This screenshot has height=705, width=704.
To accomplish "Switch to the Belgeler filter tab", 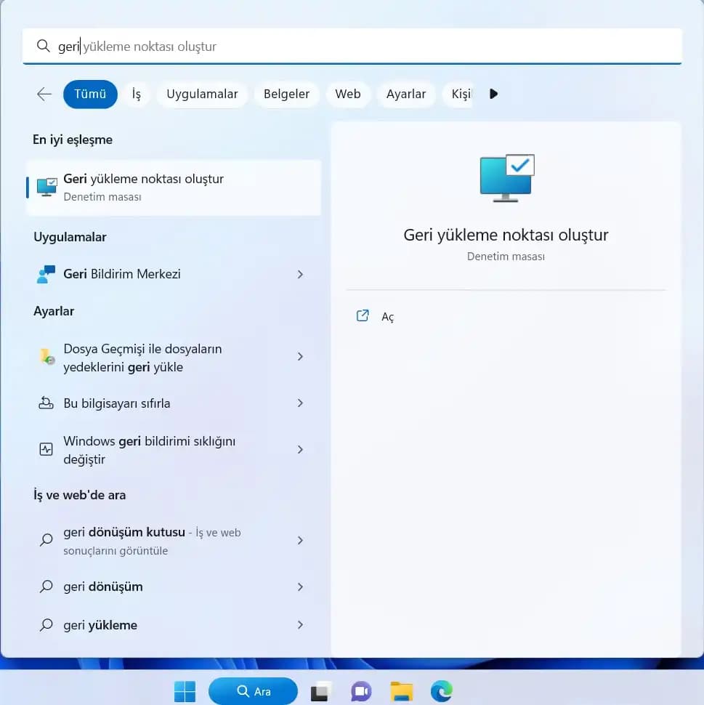I will coord(286,94).
